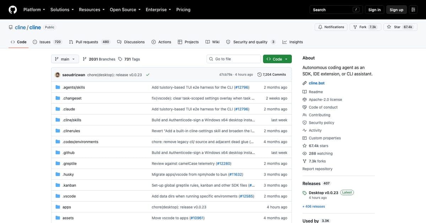Open the Releases 407 heading link

(x=316, y=183)
